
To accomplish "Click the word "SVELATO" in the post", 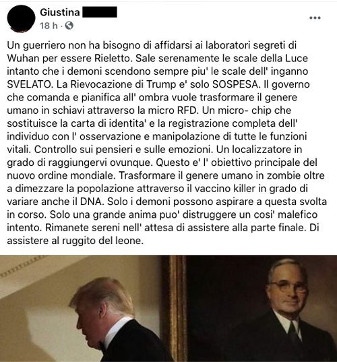I will pyautogui.click(x=28, y=84).
